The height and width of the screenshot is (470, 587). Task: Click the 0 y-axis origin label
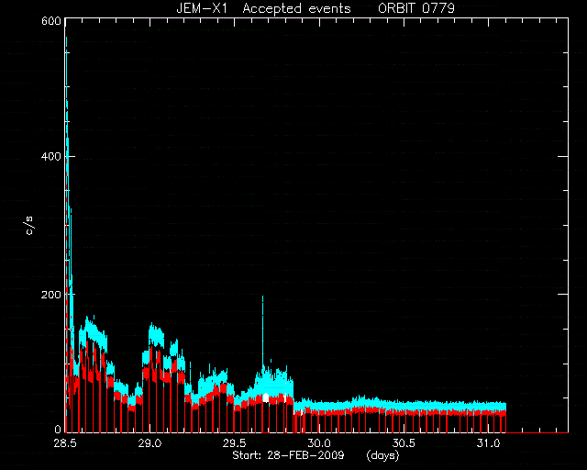[58, 429]
